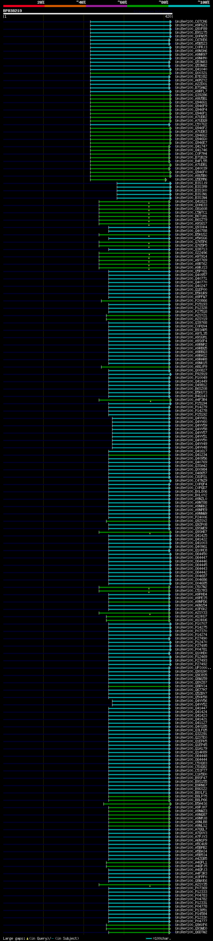
Task: Select hit UniRef100_Q00321
Action: 191,73
